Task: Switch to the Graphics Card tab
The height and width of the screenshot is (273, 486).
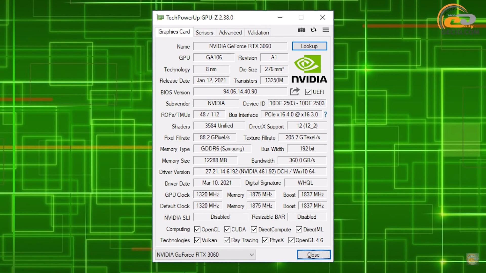Action: coord(174,32)
